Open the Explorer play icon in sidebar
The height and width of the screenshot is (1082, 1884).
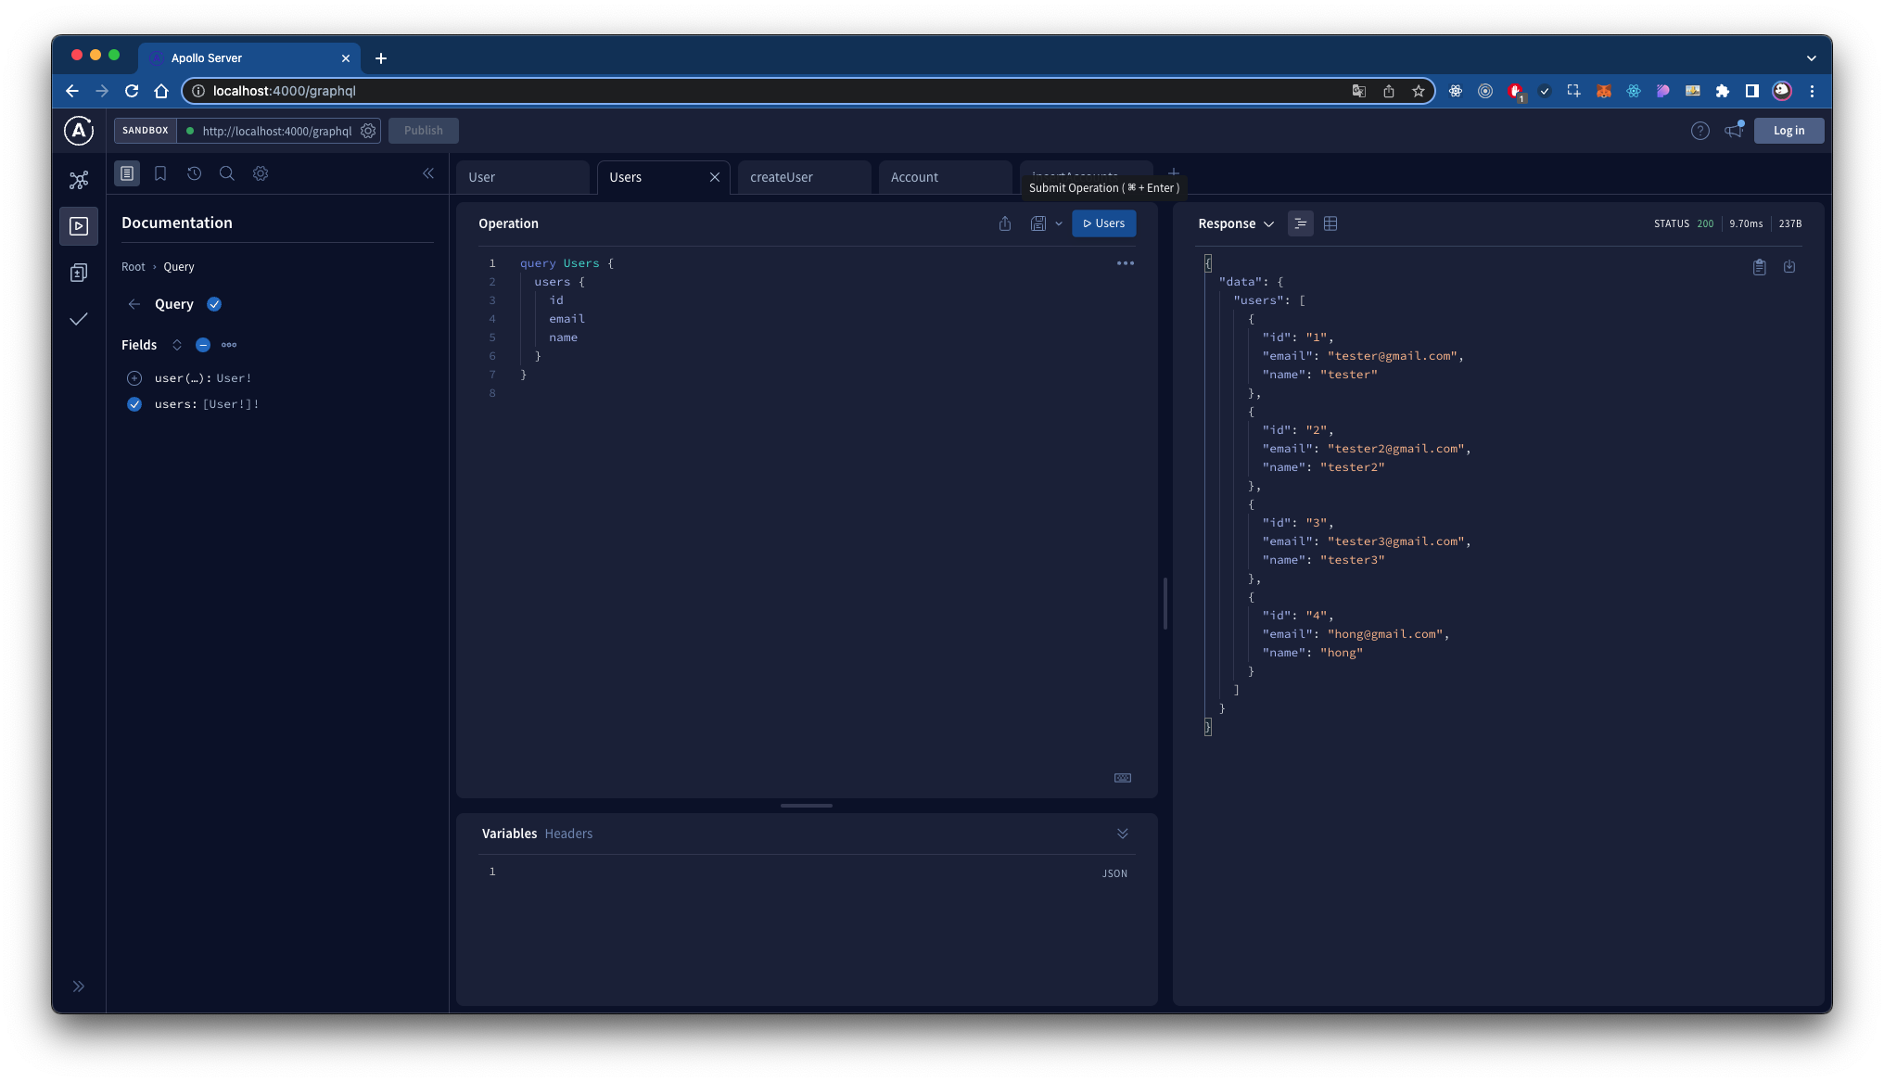(x=79, y=226)
